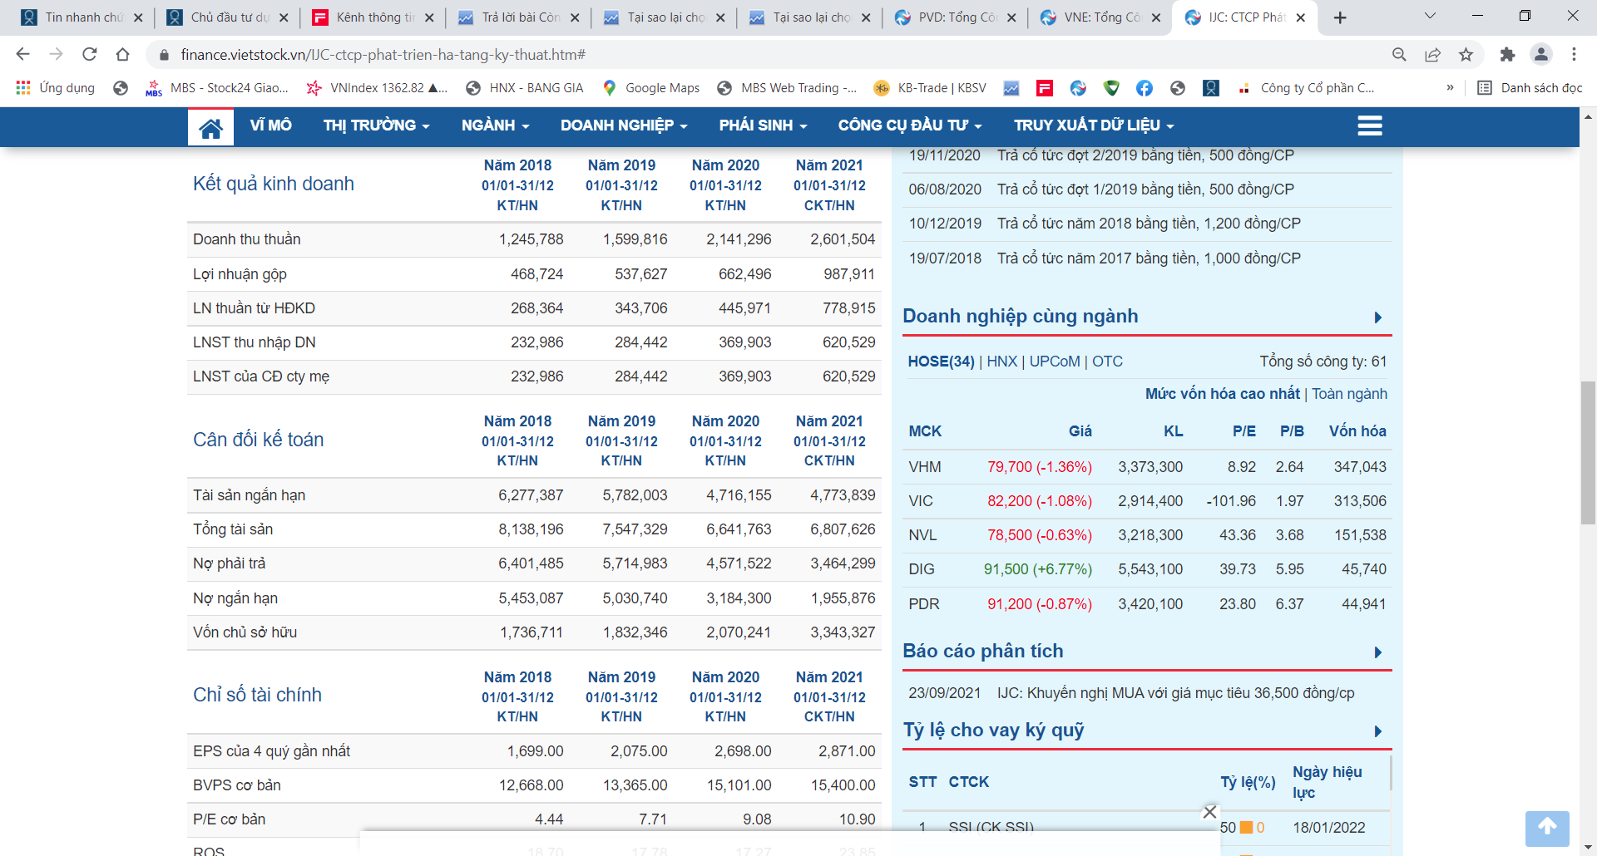Close the IJC: CTCP Phát tab
Viewport: 1597px width, 856px height.
pos(1301,17)
